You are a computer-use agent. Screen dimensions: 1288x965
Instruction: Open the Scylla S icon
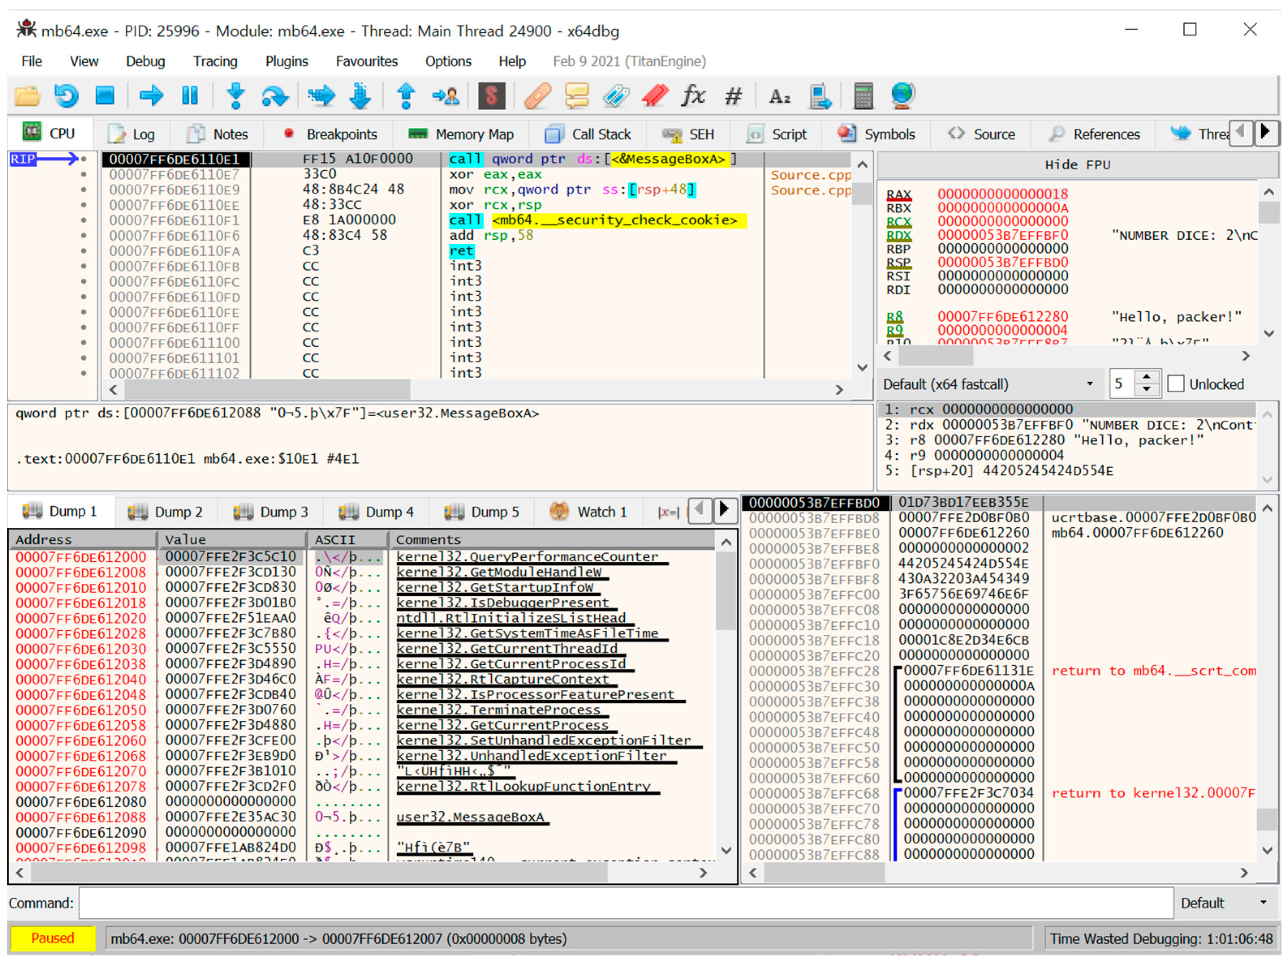491,95
